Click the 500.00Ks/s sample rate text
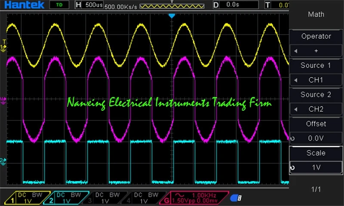Image resolution: width=344 pixels, height=206 pixels. pyautogui.click(x=121, y=7)
